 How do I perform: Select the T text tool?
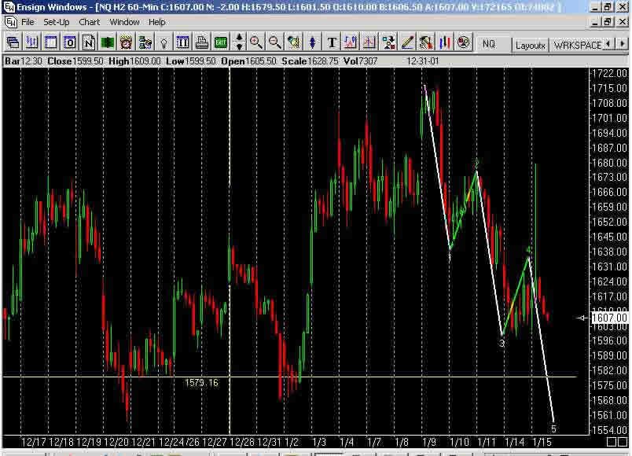click(x=332, y=42)
